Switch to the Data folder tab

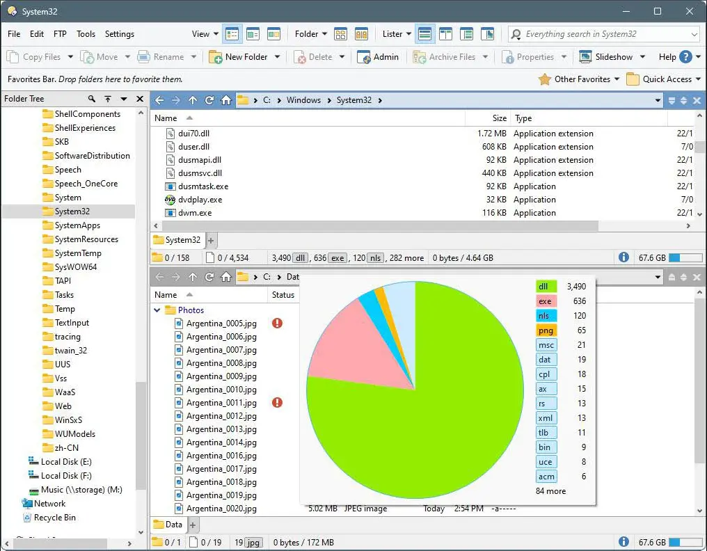point(168,525)
